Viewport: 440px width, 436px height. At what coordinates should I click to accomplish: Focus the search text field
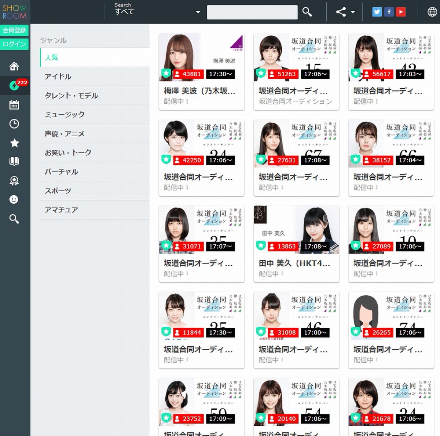252,12
